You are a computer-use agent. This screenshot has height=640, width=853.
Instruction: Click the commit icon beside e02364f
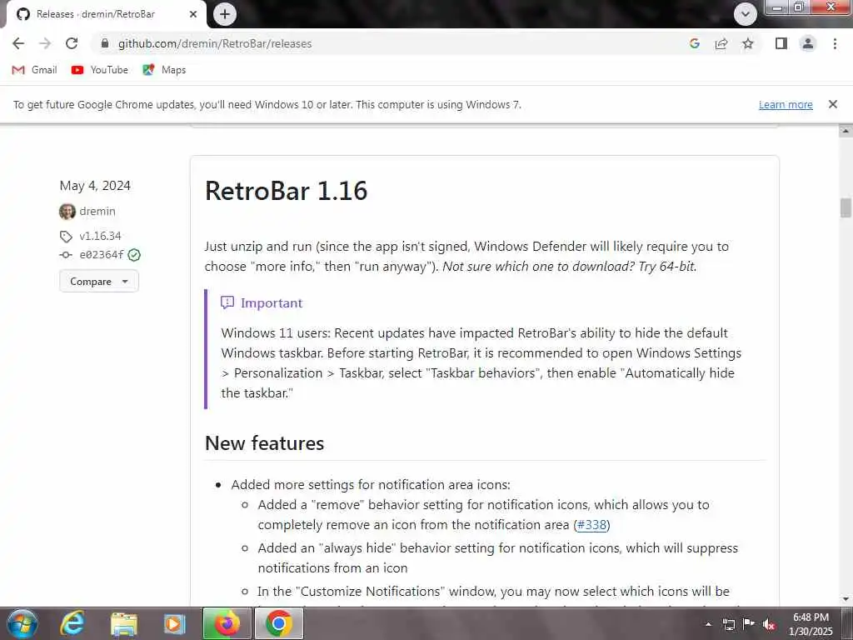66,255
